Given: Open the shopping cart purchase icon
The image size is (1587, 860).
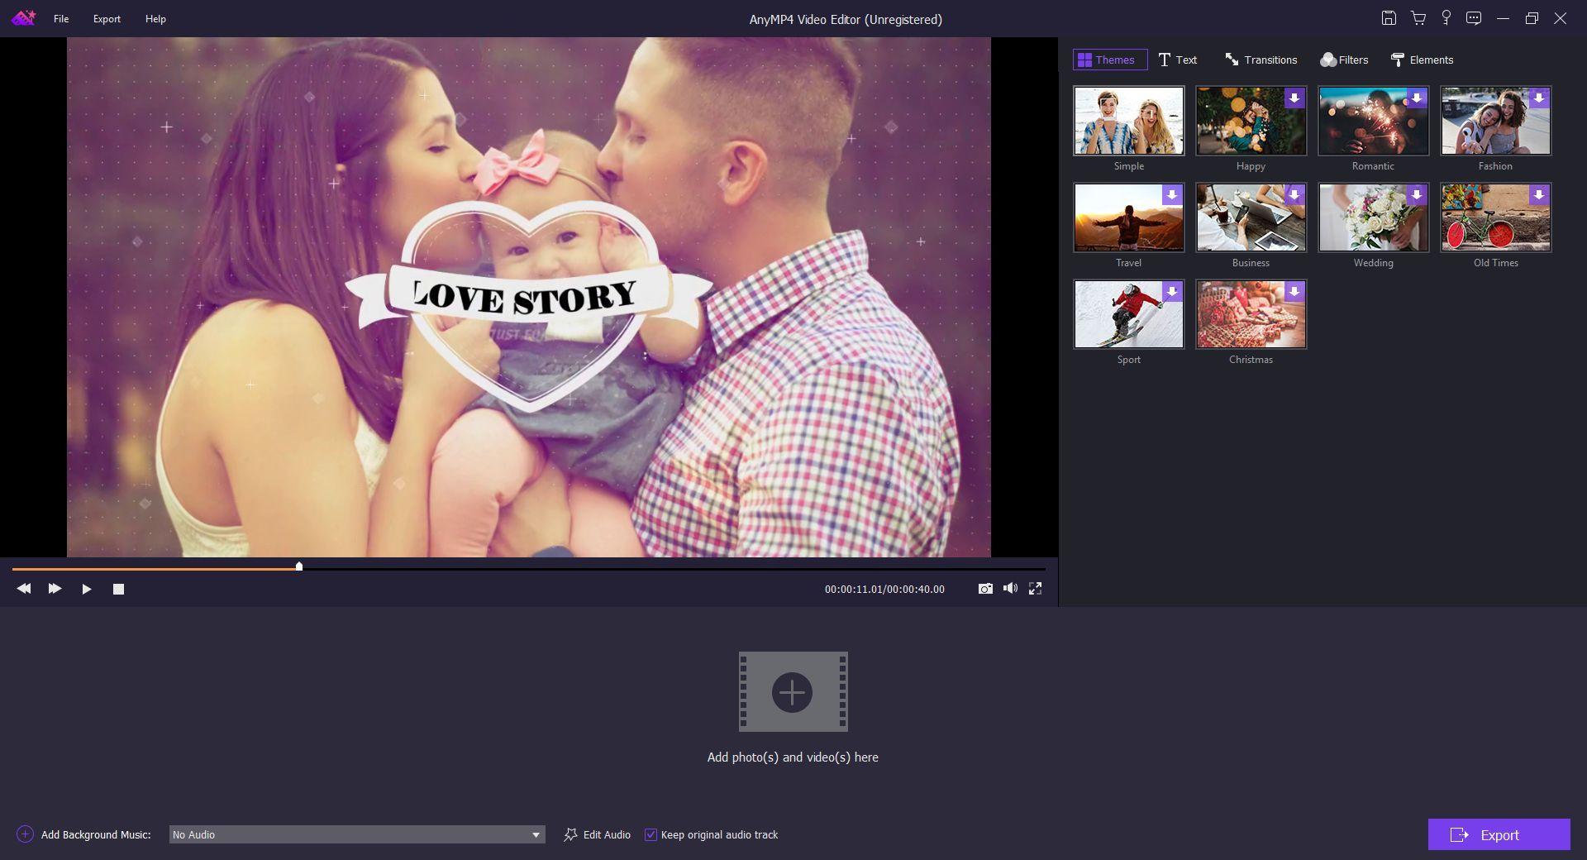Looking at the screenshot, I should [x=1418, y=17].
